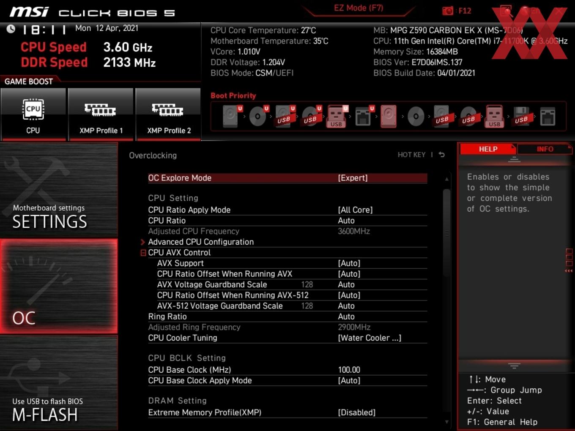This screenshot has width=575, height=431.
Task: Select legacy USB key boot icon
Action: click(495, 116)
